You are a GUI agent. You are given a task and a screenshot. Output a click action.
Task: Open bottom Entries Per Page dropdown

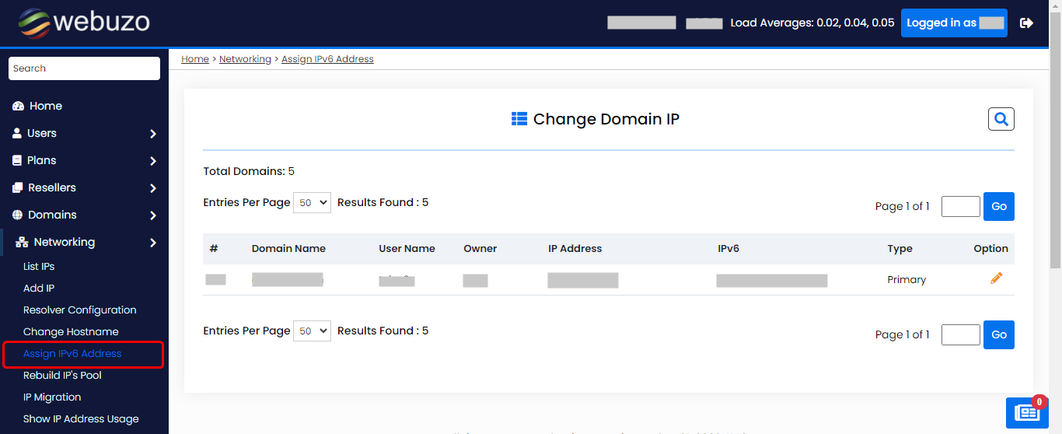(312, 331)
